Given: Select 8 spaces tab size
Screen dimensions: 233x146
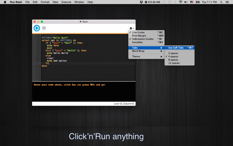Looking at the screenshot, I should [179, 60].
